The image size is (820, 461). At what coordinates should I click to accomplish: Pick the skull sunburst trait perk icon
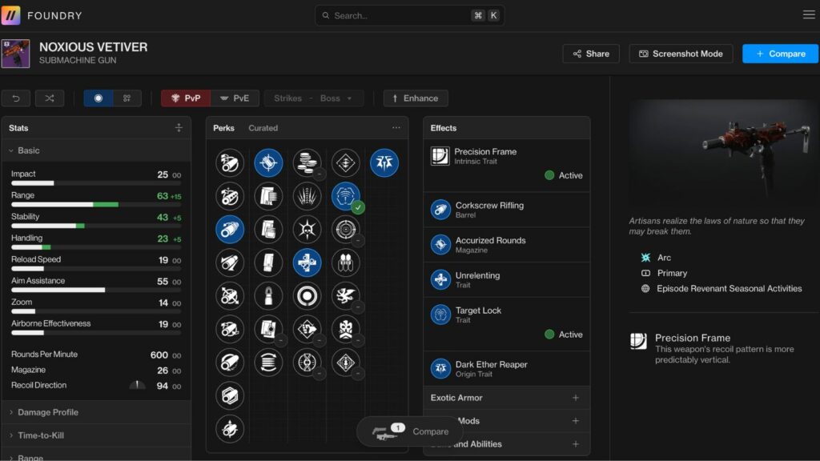tap(307, 230)
